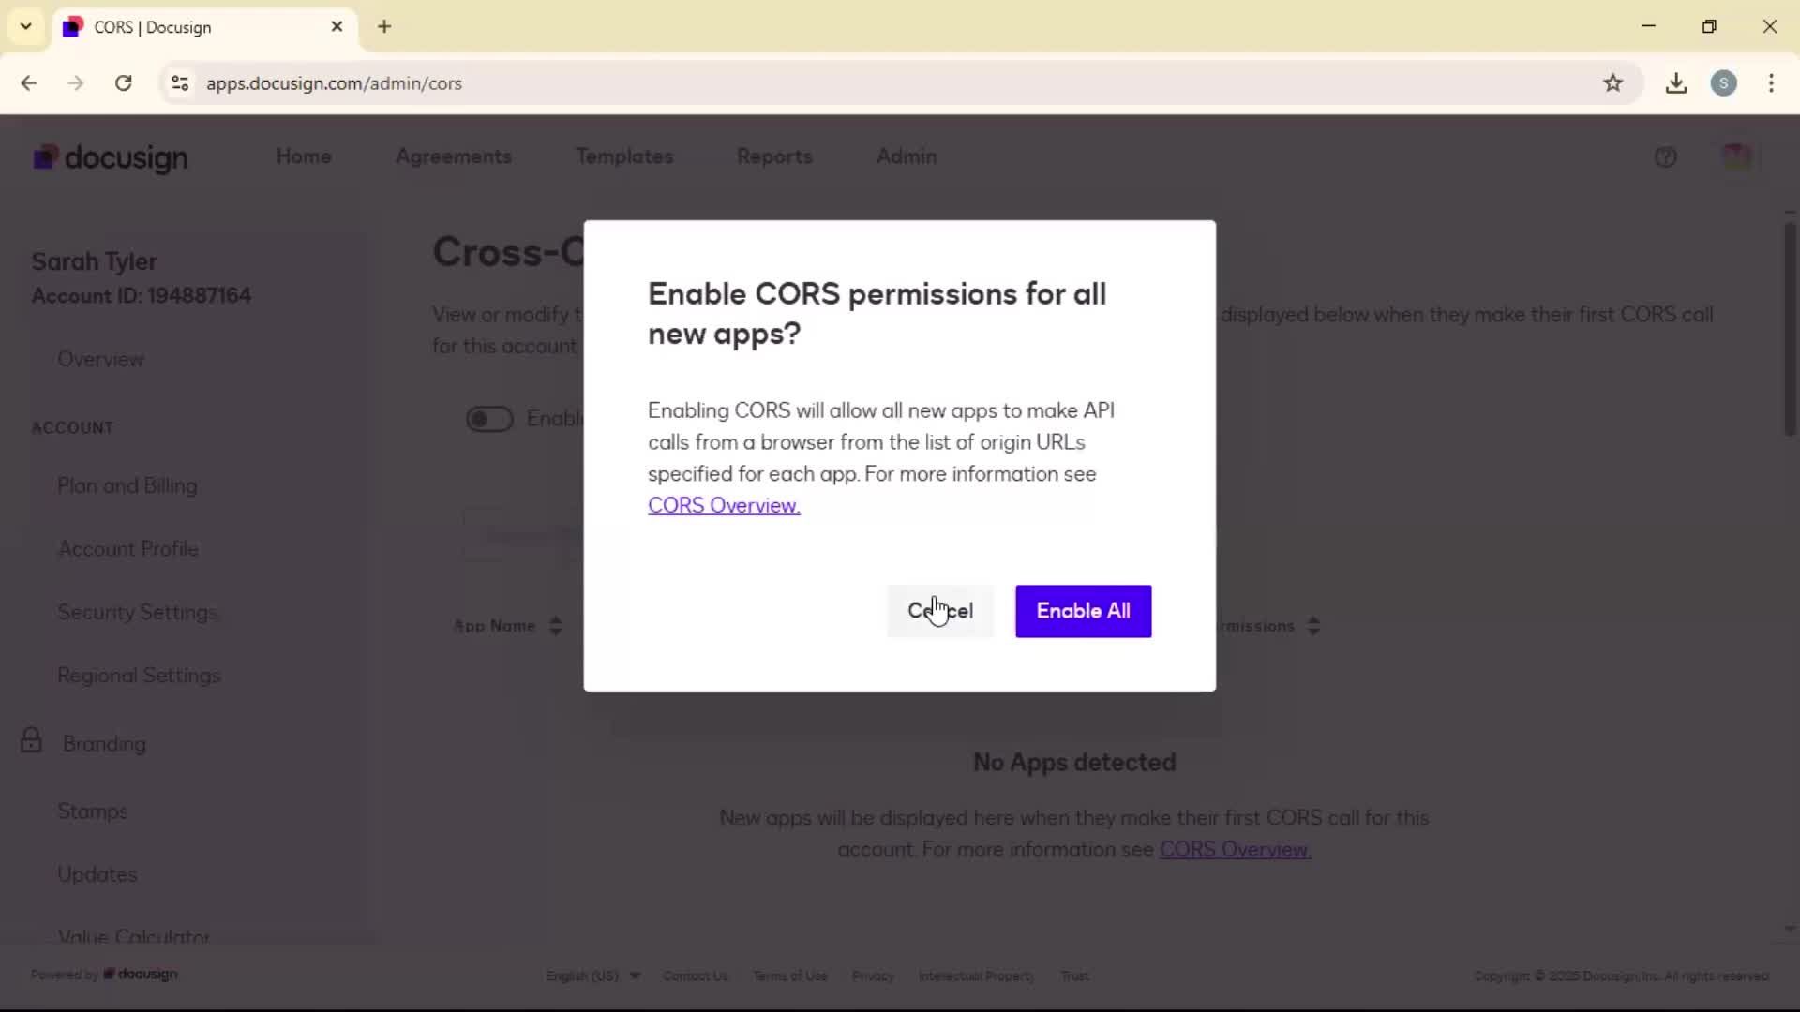Open CORS Overview link under No Apps detected
The width and height of the screenshot is (1800, 1012).
click(1235, 849)
